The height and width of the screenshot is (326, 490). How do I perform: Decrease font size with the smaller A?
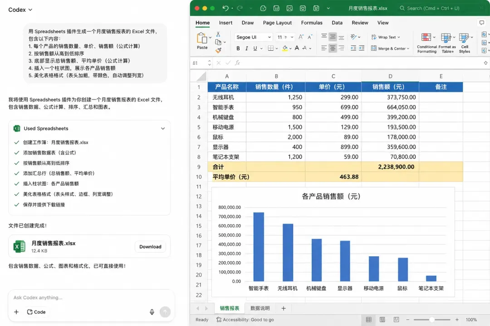pos(310,37)
